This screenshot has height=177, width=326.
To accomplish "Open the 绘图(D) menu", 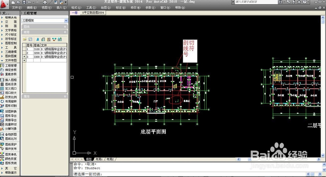I will (x=106, y=7).
